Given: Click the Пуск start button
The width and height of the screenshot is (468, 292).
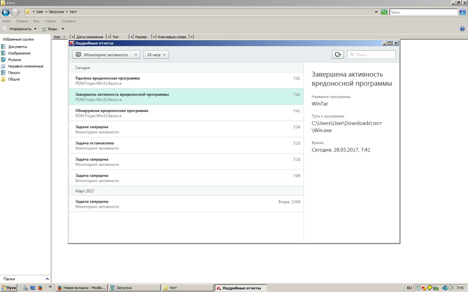Looking at the screenshot, I should point(9,288).
